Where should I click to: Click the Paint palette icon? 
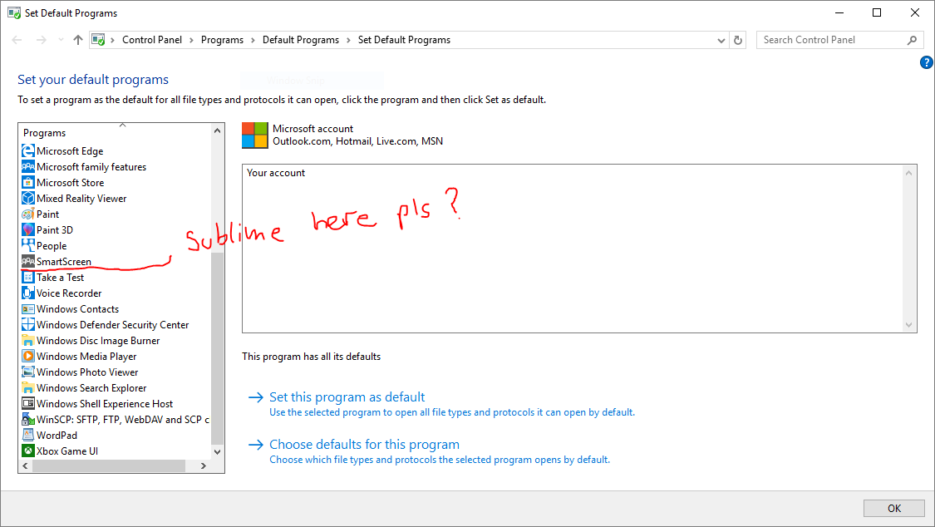click(x=28, y=214)
